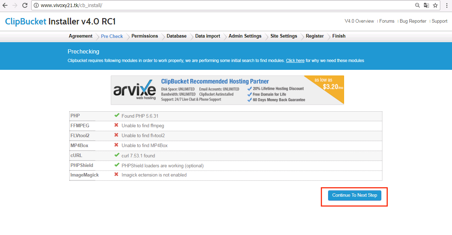Open the Agreement installer step

pos(81,36)
